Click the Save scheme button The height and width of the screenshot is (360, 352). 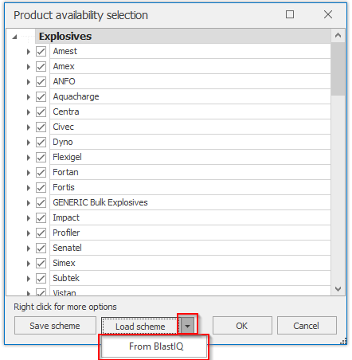click(55, 326)
